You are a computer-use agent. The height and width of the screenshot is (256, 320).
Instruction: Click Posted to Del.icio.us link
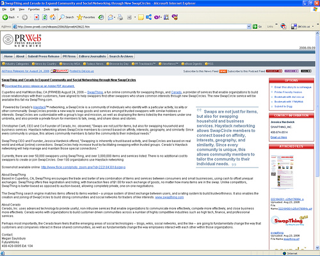[x=82, y=71]
